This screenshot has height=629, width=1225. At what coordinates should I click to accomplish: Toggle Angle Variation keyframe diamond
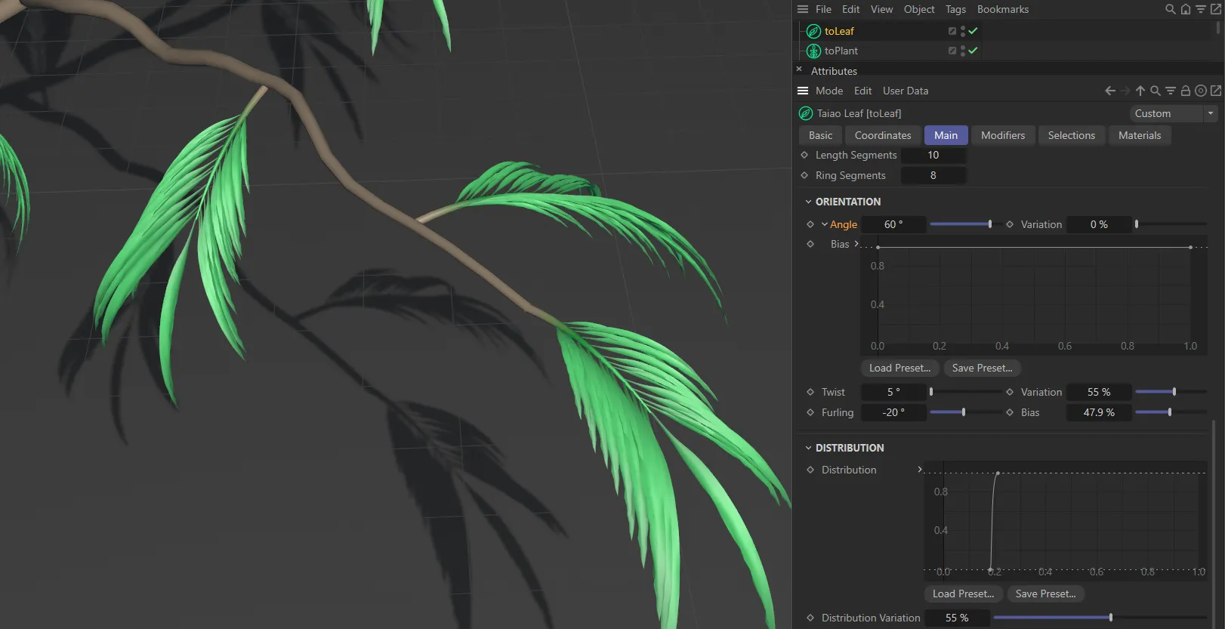(1010, 224)
